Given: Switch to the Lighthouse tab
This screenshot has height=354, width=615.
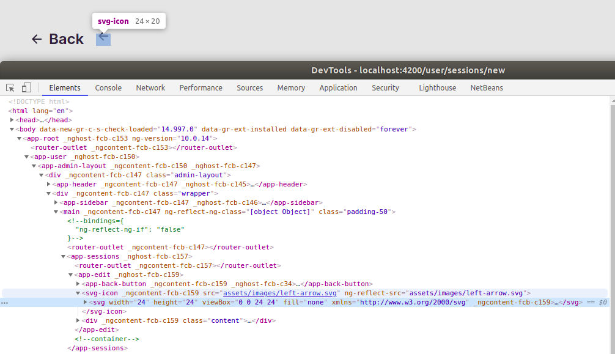Looking at the screenshot, I should click(x=437, y=87).
